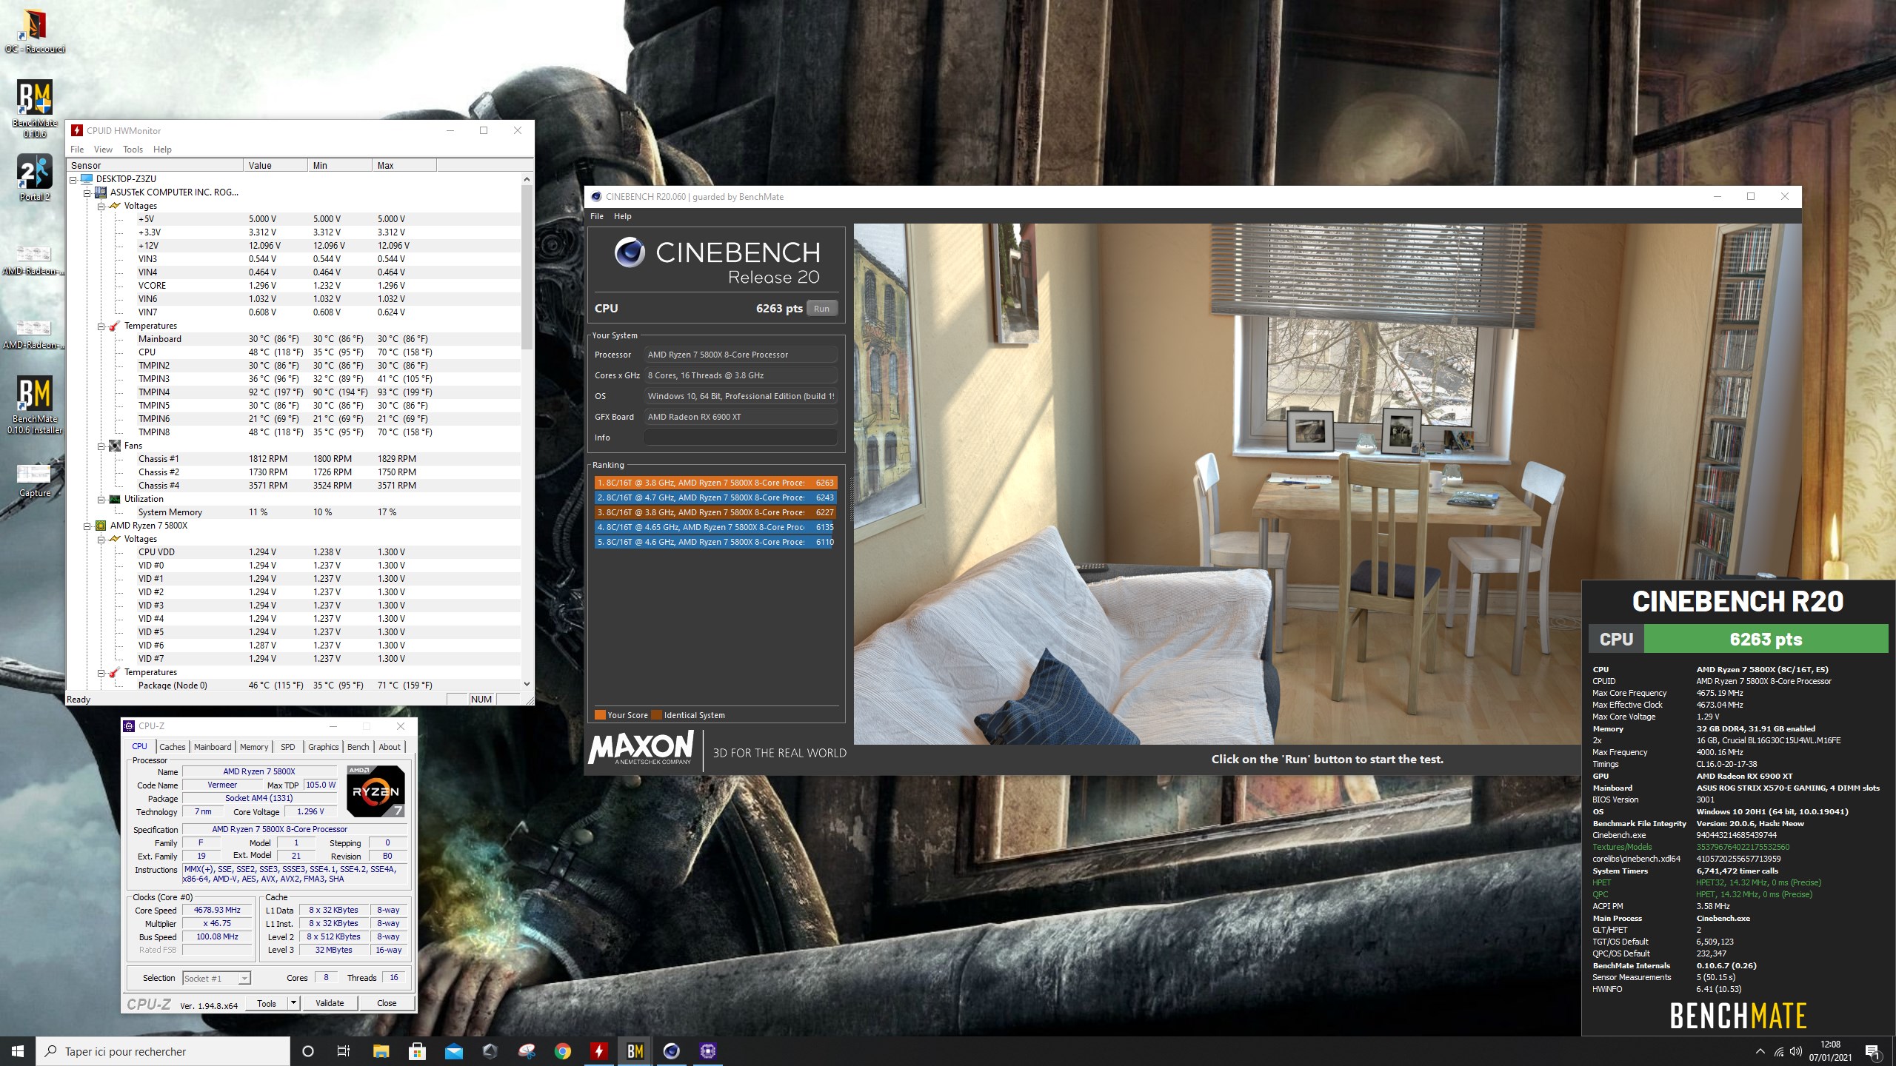Click the HWMonitor vertical scrollbar down arrow

pos(527,684)
